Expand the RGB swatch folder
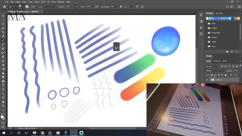Screen dimensions: 242x136 tap(207, 23)
